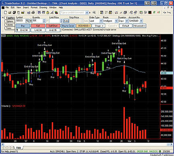Open the OCO/OSO dropdown button

point(83,26)
